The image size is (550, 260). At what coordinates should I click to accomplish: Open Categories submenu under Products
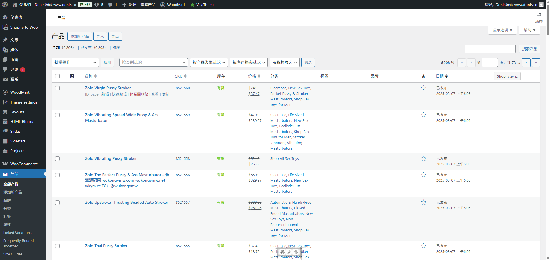[x=7, y=209]
